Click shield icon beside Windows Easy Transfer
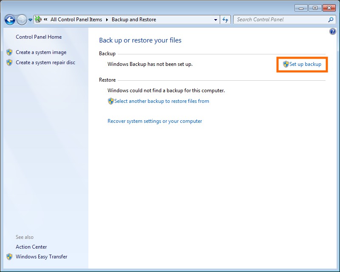 coord(9,257)
